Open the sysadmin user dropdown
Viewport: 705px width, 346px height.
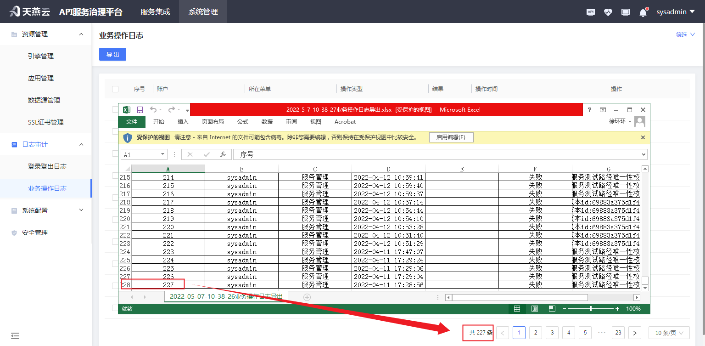pyautogui.click(x=675, y=12)
